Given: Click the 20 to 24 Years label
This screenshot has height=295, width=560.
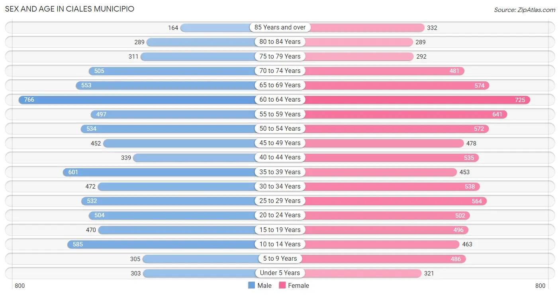Looking at the screenshot, I should [280, 215].
